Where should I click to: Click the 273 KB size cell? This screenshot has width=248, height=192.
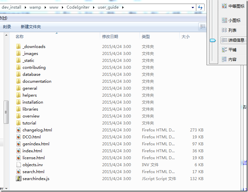point(197,130)
